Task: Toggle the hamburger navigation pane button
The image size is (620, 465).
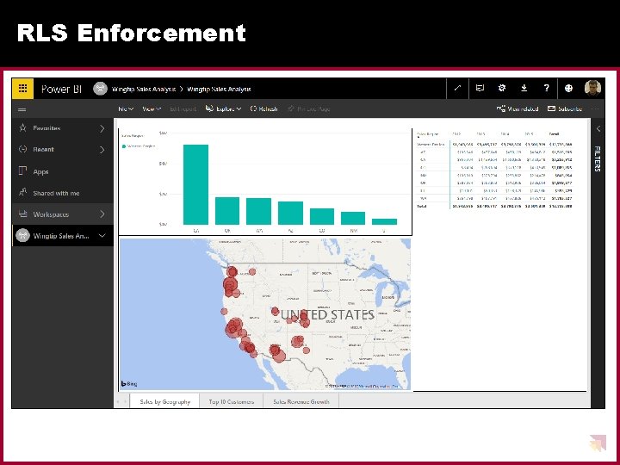Action: click(x=22, y=109)
